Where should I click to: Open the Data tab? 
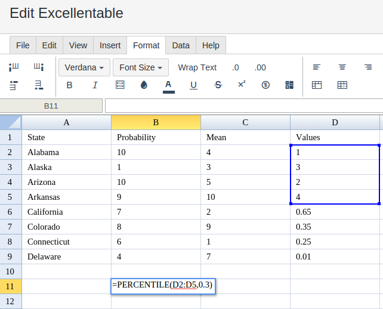click(x=181, y=45)
